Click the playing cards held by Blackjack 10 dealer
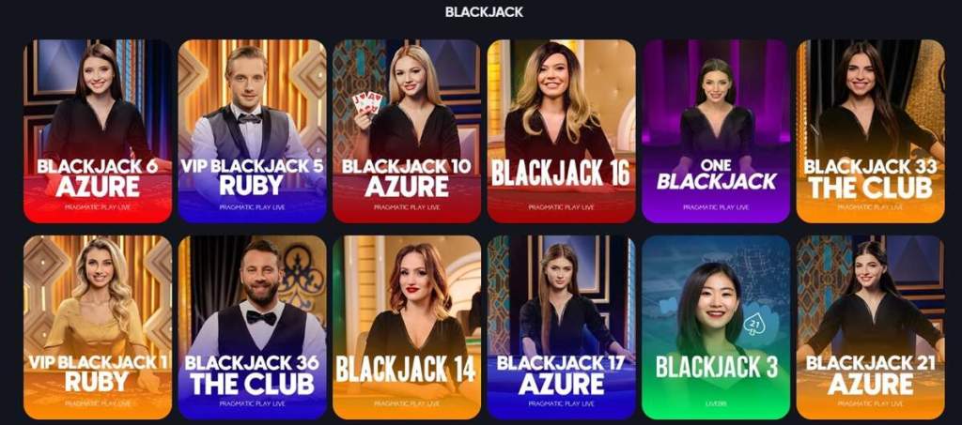This screenshot has width=962, height=425. tap(367, 101)
